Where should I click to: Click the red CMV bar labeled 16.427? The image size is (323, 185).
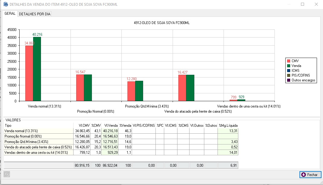coord(182,88)
